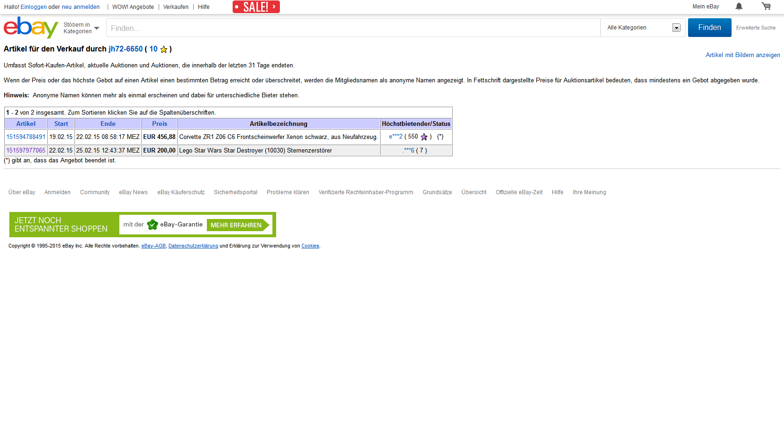The image size is (784, 423).
Task: Open the Grundsätze footer link
Action: pos(437,192)
